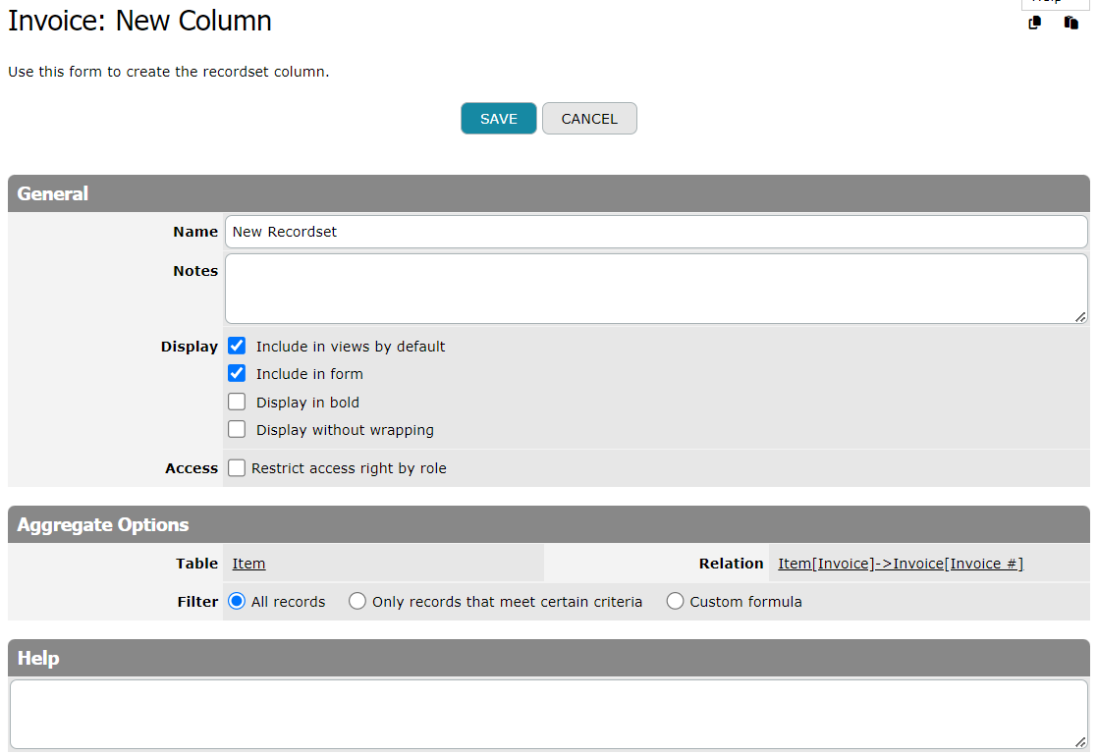Select the All records filter option
1098x755 pixels.
click(237, 601)
